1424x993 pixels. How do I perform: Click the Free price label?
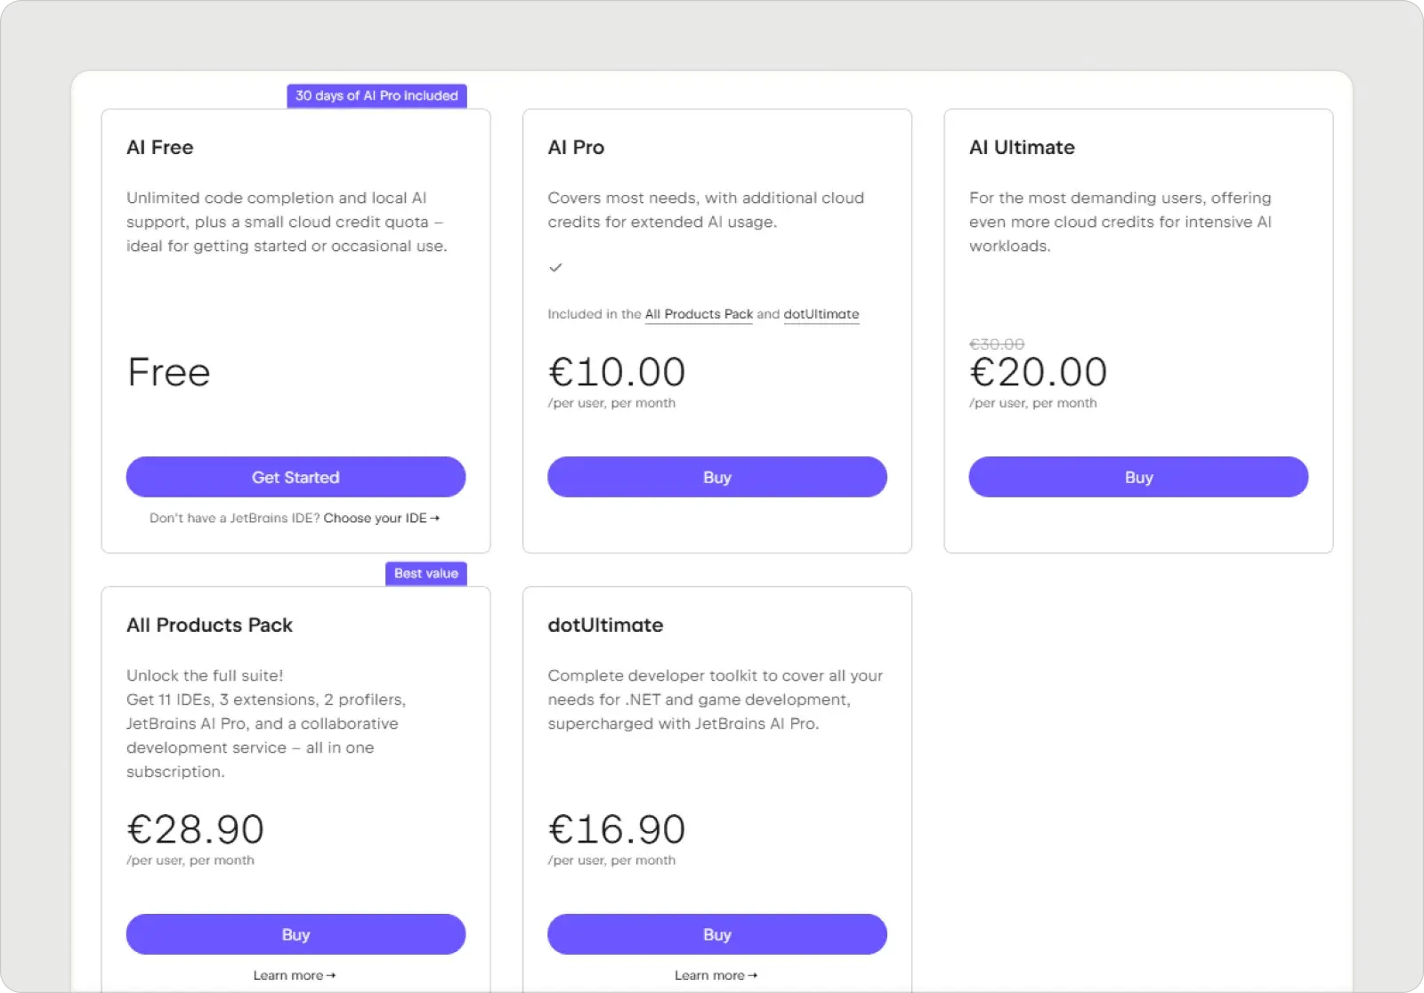tap(169, 372)
